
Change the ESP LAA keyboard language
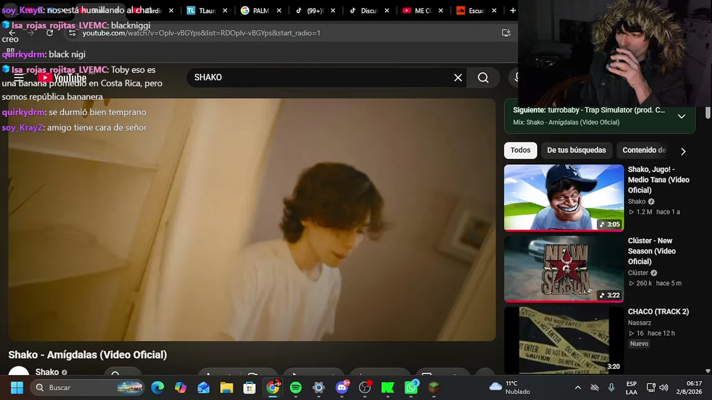tap(631, 387)
